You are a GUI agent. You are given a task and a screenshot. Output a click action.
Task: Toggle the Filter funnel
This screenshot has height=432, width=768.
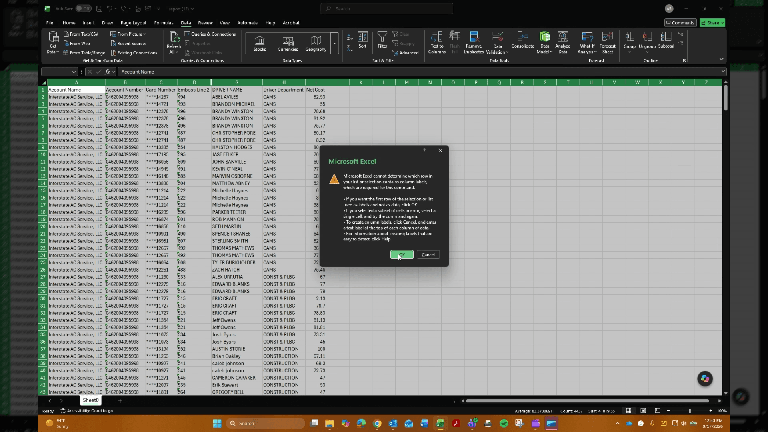(x=382, y=40)
